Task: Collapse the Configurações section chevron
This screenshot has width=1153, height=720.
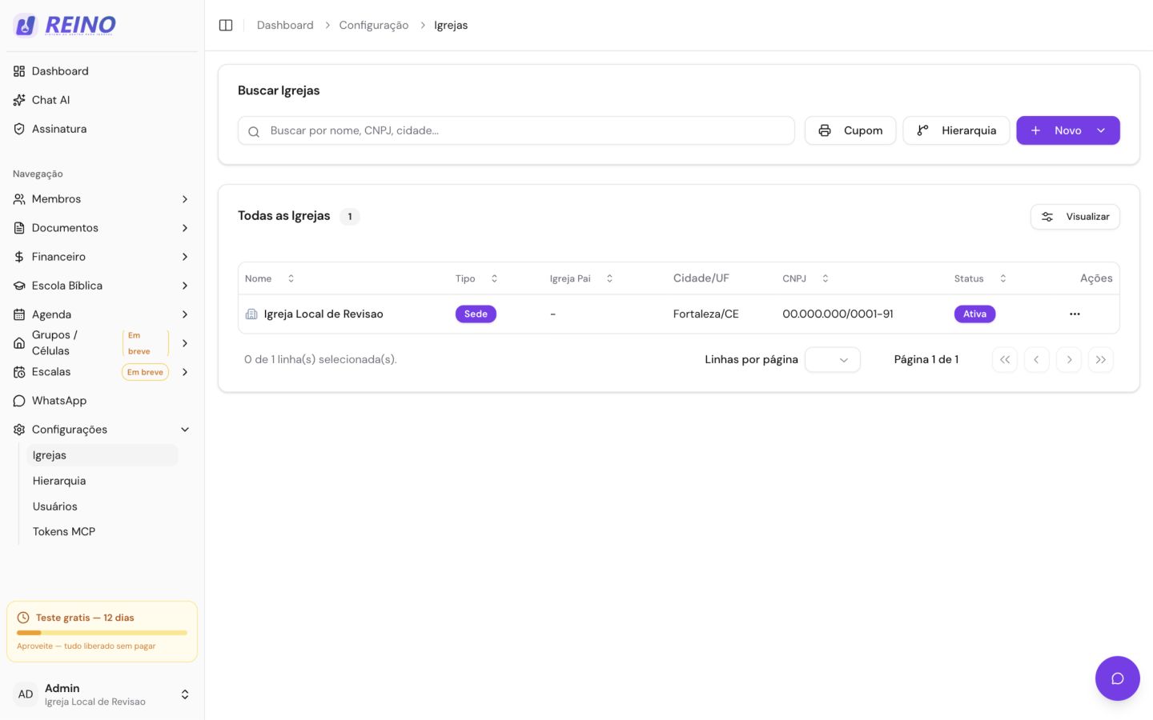Action: pos(185,430)
